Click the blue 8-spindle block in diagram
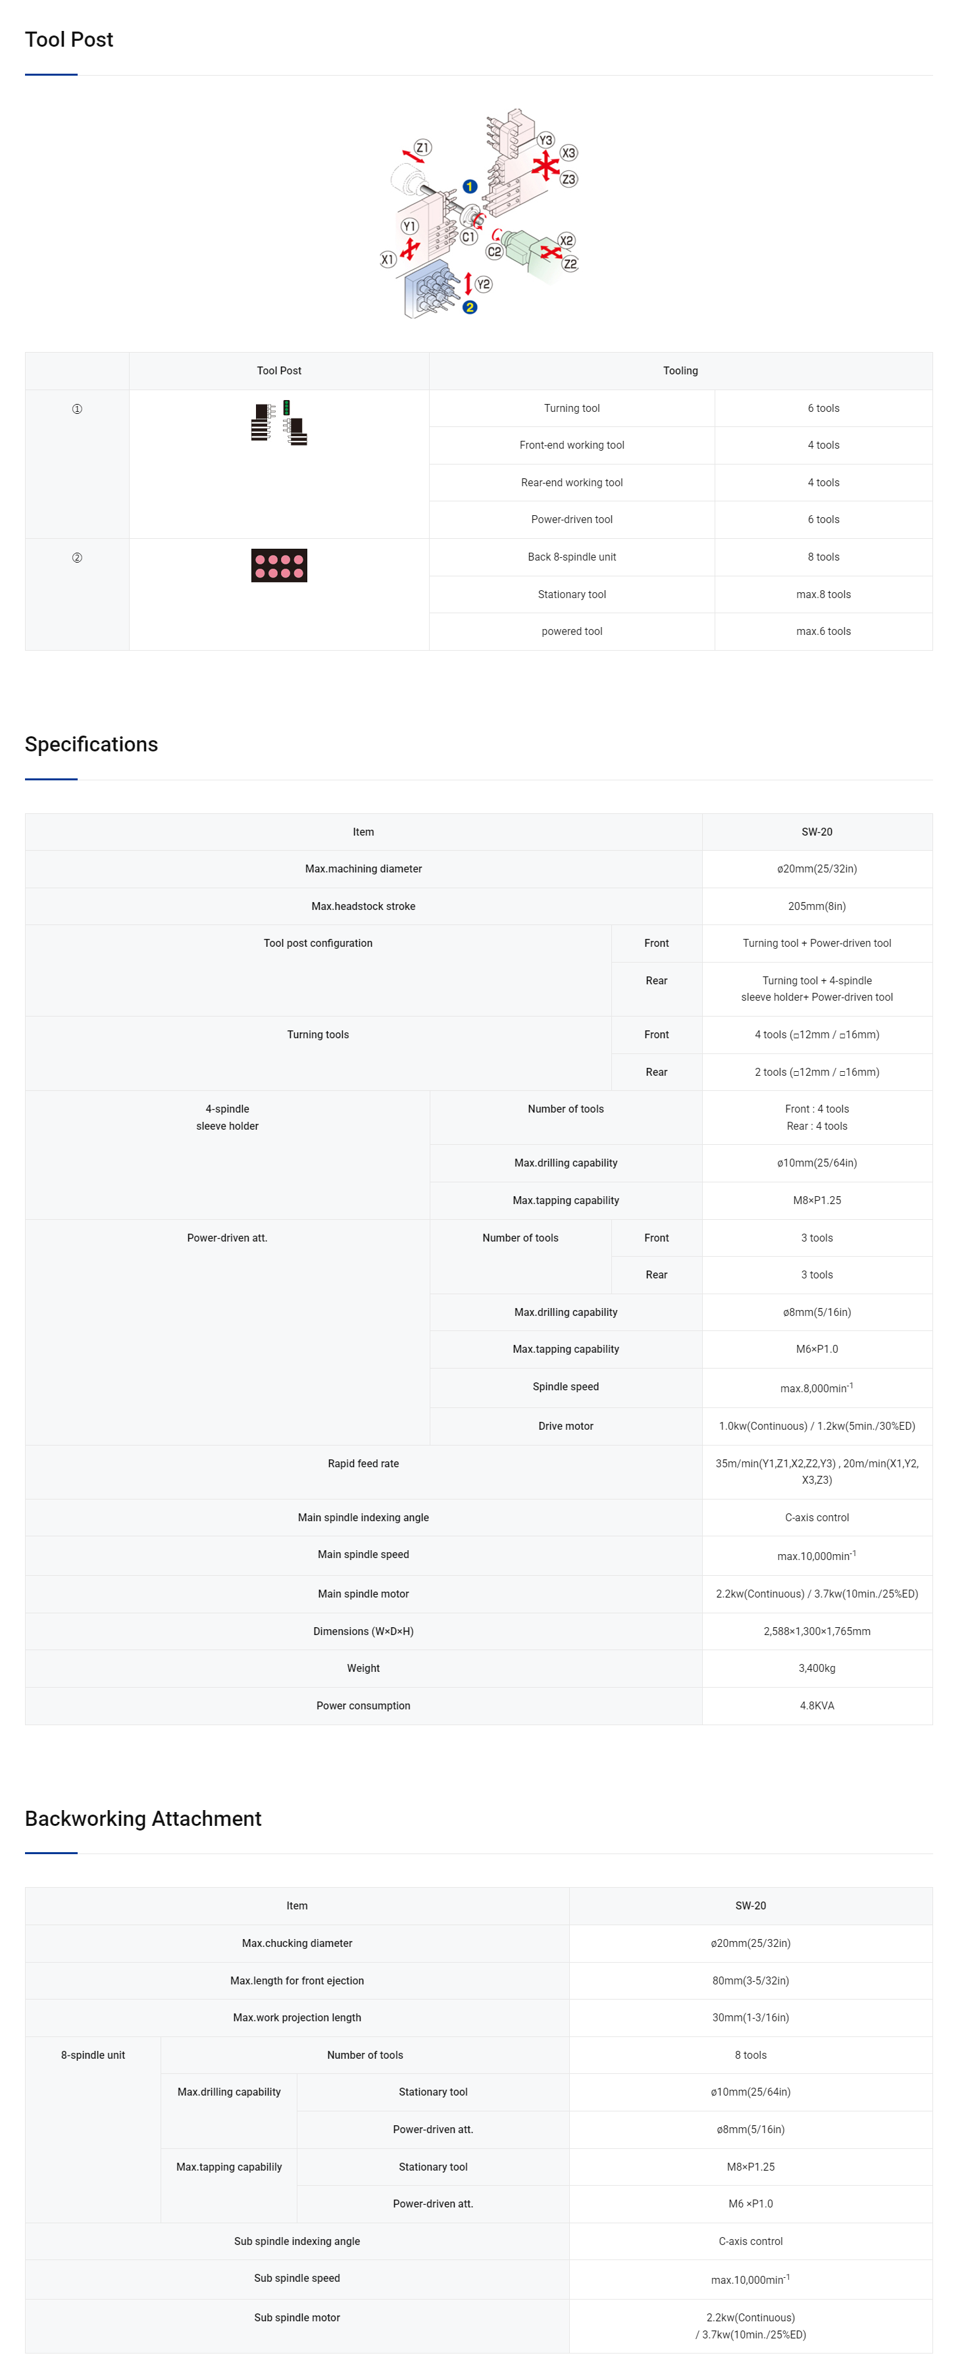Image resolution: width=966 pixels, height=2370 pixels. pyautogui.click(x=425, y=291)
